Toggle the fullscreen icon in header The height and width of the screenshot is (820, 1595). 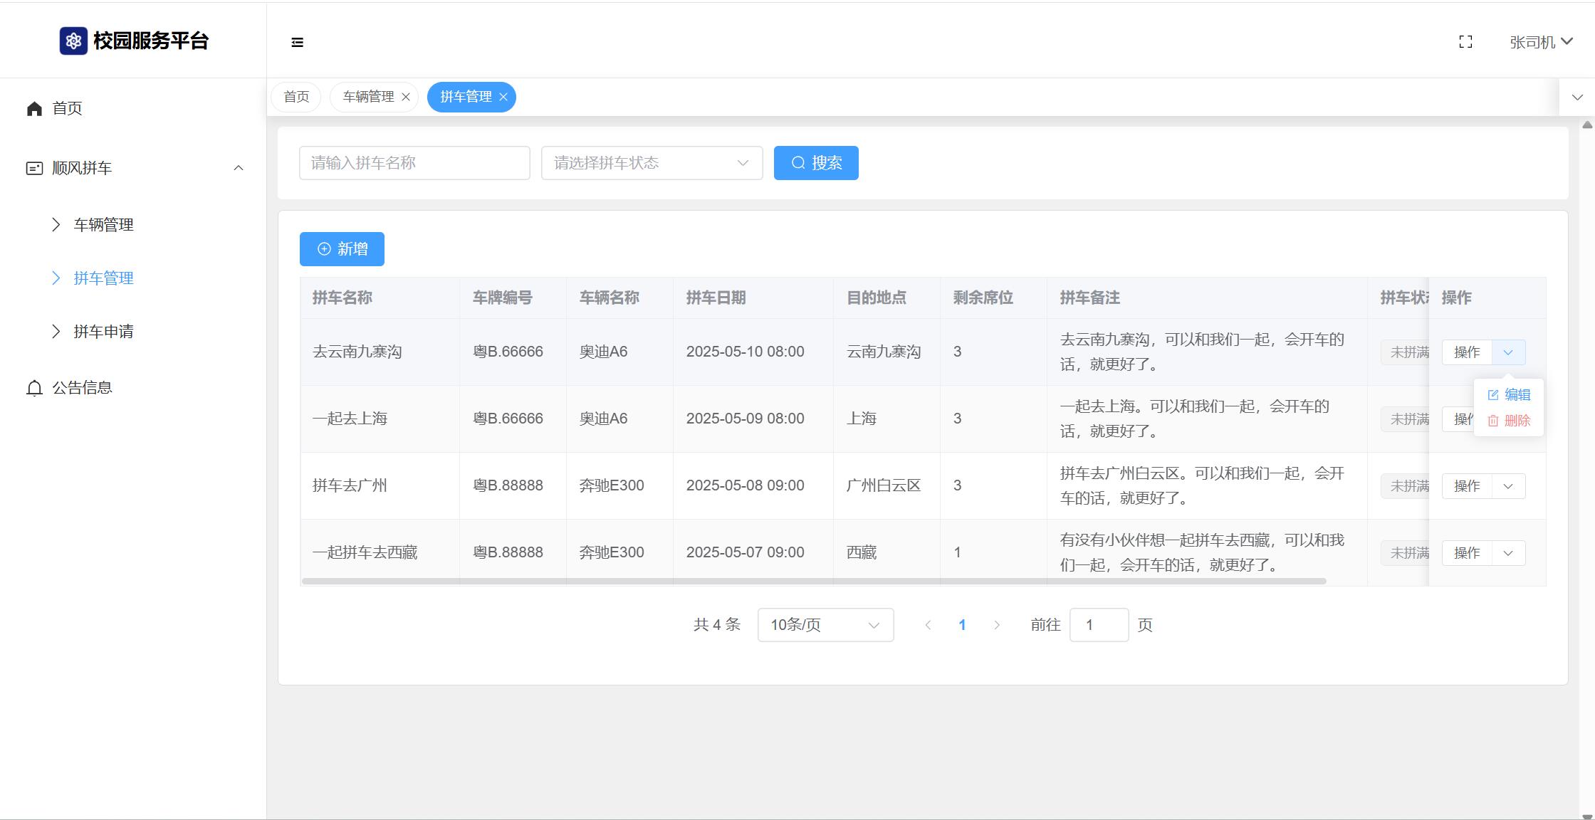tap(1465, 42)
